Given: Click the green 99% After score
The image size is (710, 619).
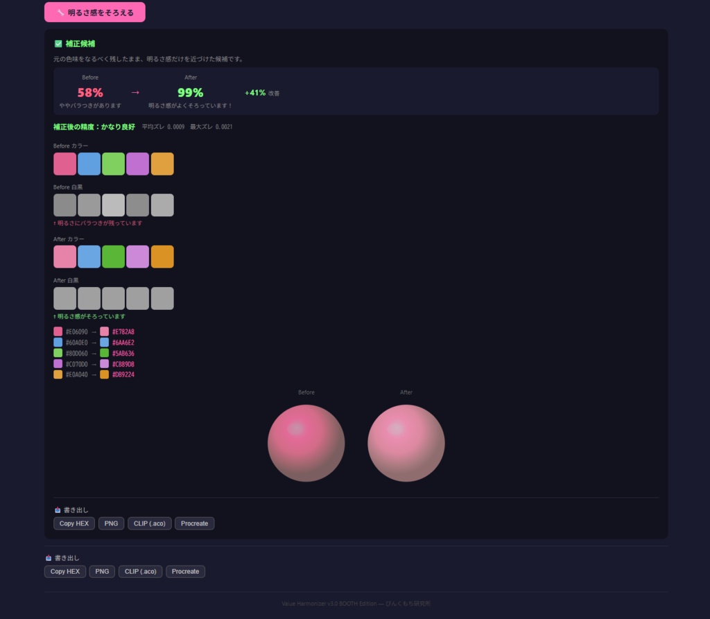Looking at the screenshot, I should pyautogui.click(x=190, y=93).
